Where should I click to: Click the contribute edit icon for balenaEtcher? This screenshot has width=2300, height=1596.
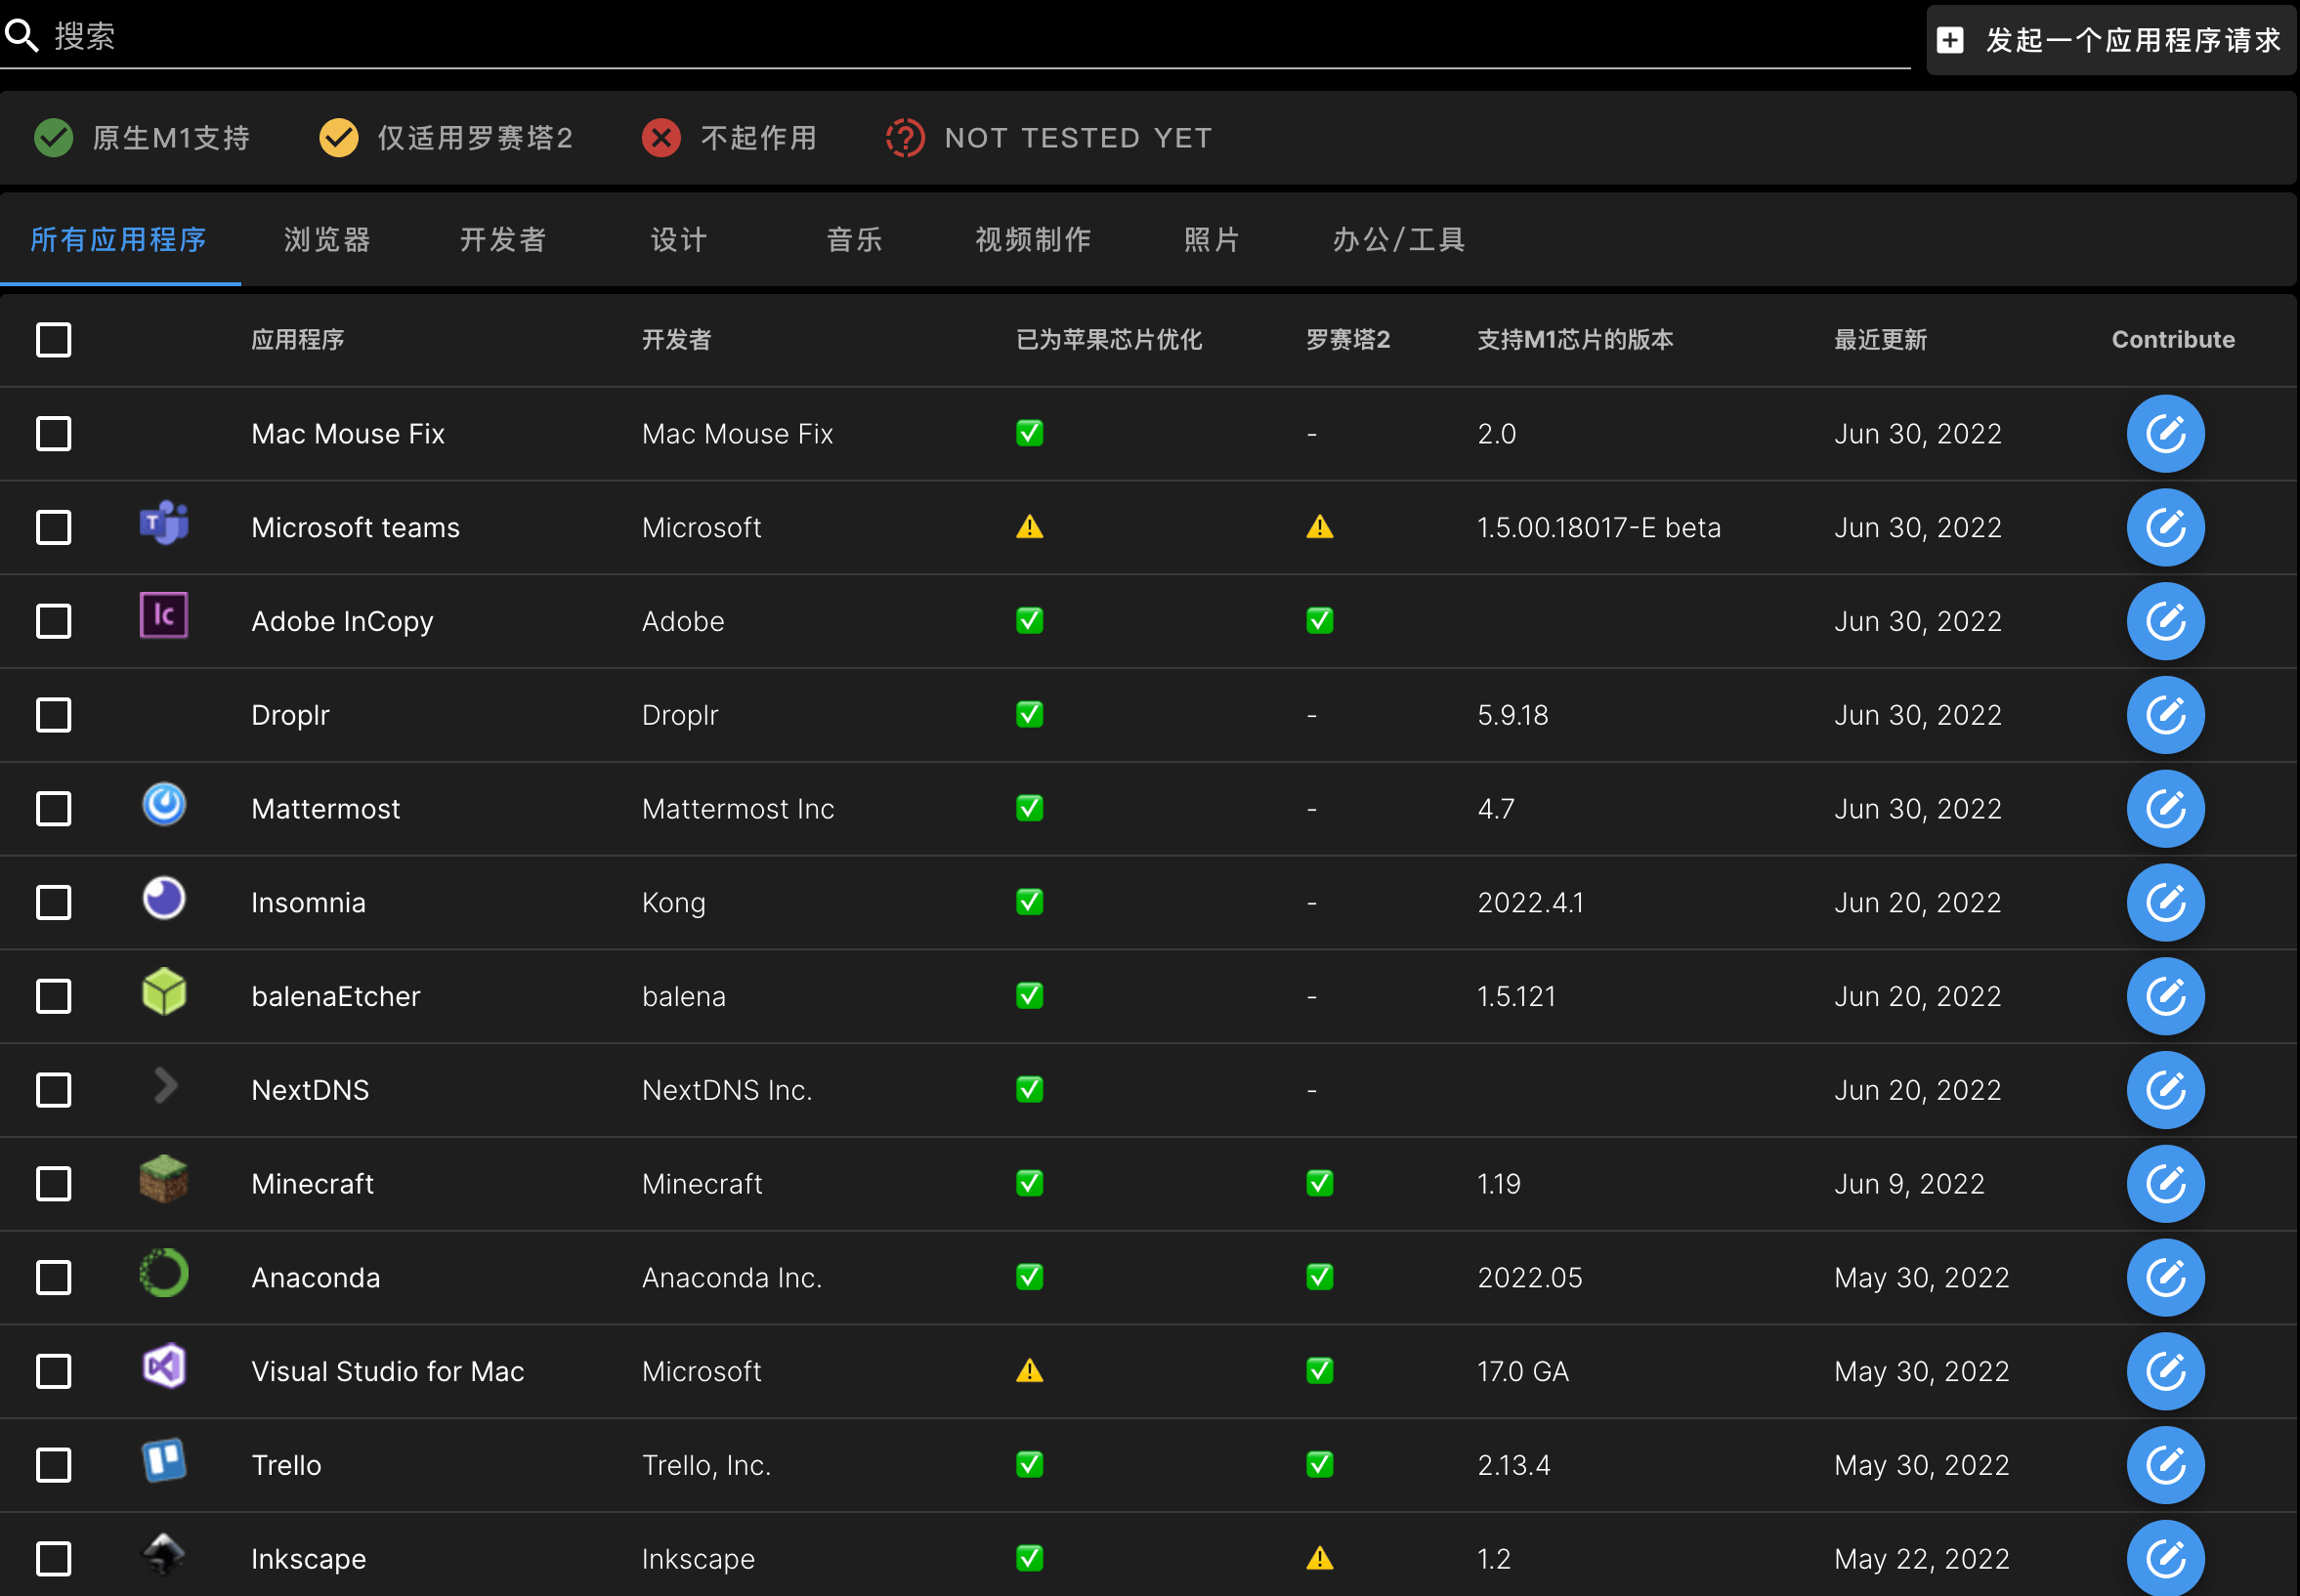pyautogui.click(x=2165, y=996)
